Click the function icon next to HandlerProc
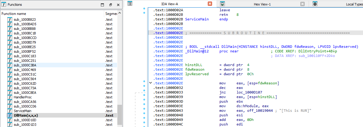The width and height of the screenshot is (363, 127). click(10, 97)
